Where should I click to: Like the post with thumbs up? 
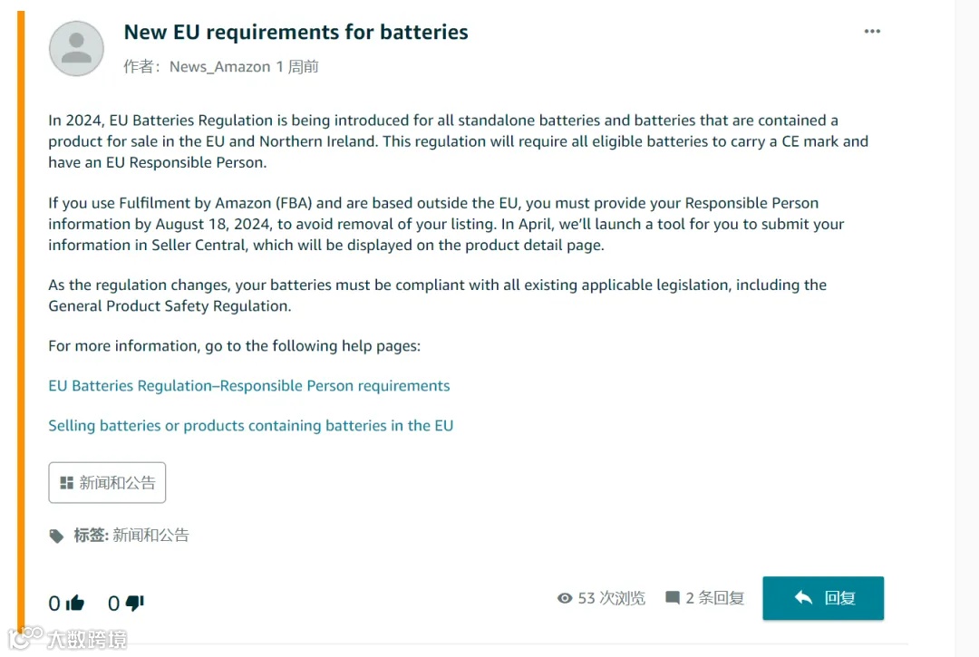coord(75,603)
